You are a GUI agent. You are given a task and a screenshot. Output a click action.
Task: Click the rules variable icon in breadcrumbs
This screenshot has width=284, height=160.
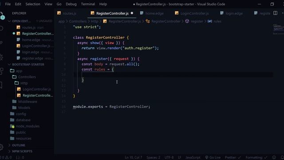(x=210, y=21)
